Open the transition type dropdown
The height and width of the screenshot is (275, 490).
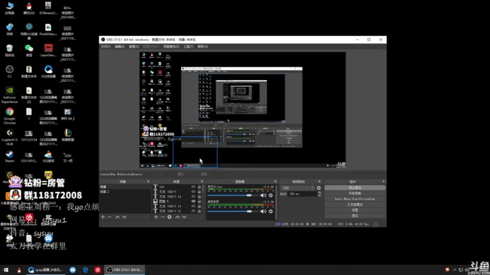[x=298, y=188]
